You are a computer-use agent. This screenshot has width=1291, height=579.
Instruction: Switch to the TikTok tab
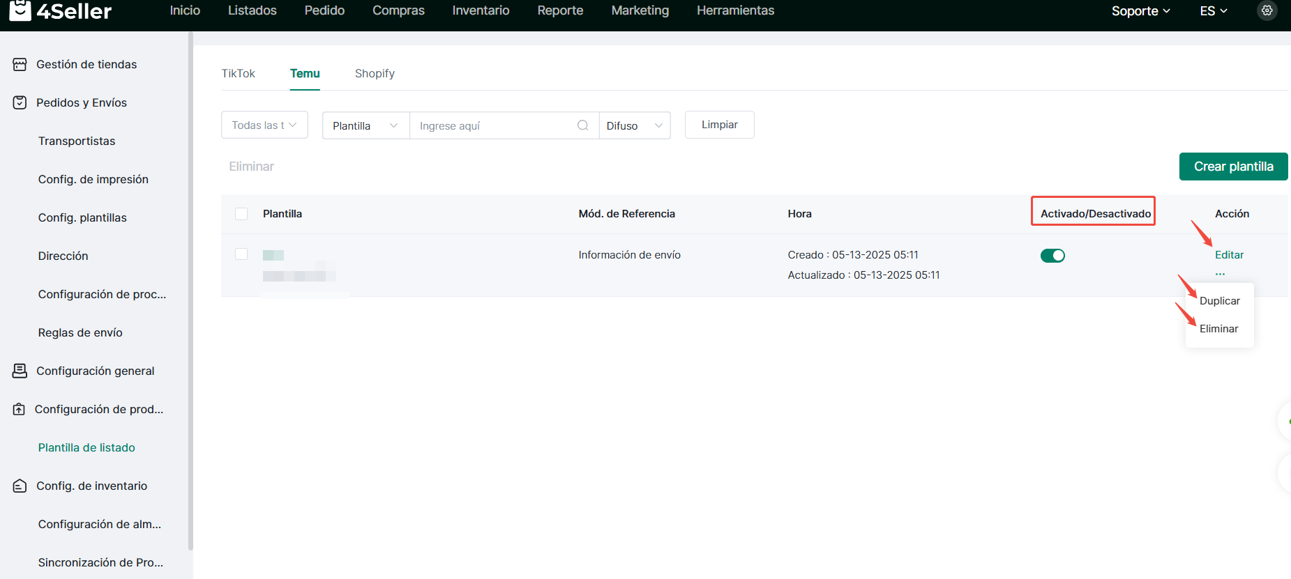pyautogui.click(x=239, y=73)
